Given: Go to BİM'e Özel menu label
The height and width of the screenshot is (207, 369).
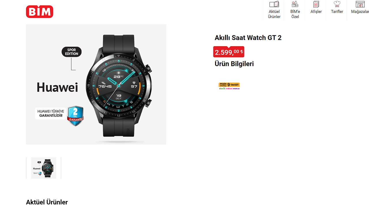Looking at the screenshot, I should (295, 14).
